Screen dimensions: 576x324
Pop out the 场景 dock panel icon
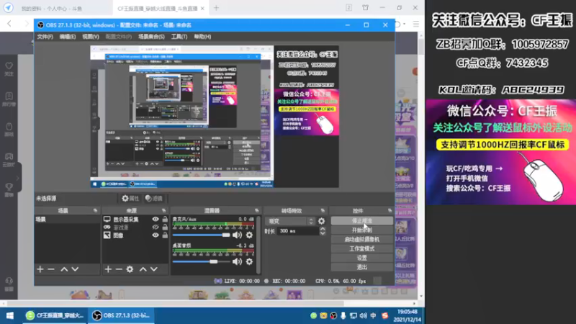(96, 210)
